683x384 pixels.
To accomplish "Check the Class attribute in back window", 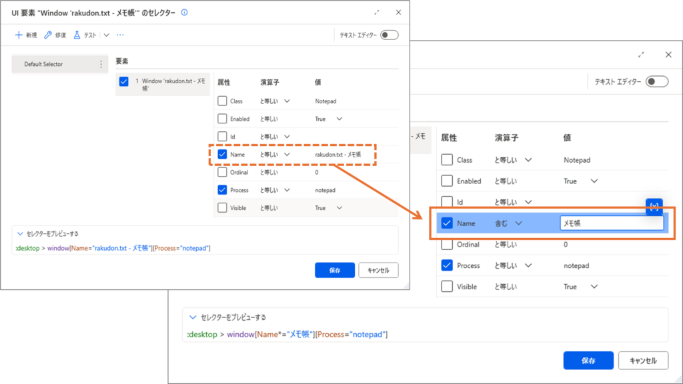I will tap(222, 101).
